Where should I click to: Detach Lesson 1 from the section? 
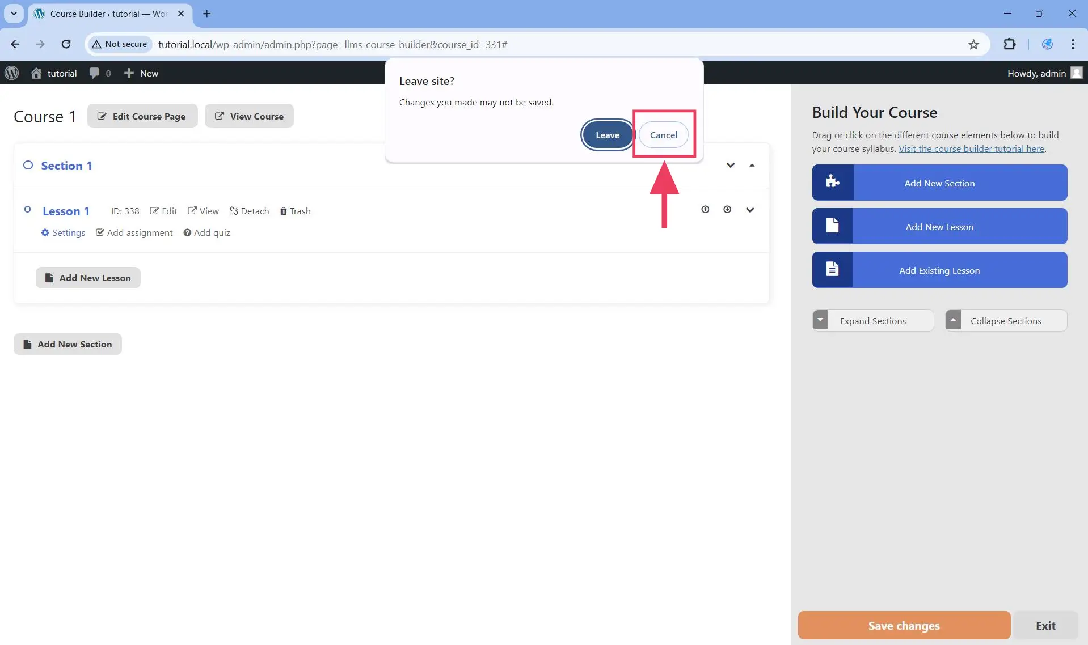249,211
